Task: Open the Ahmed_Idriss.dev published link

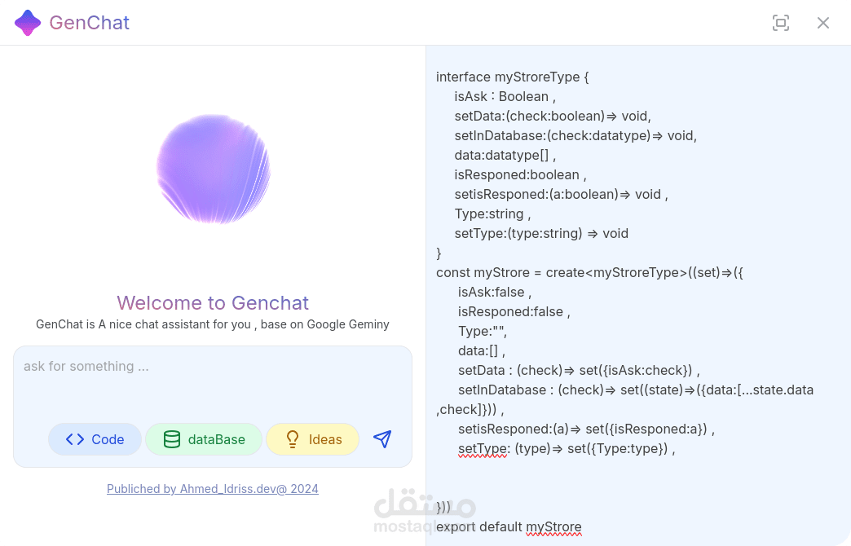Action: click(213, 488)
